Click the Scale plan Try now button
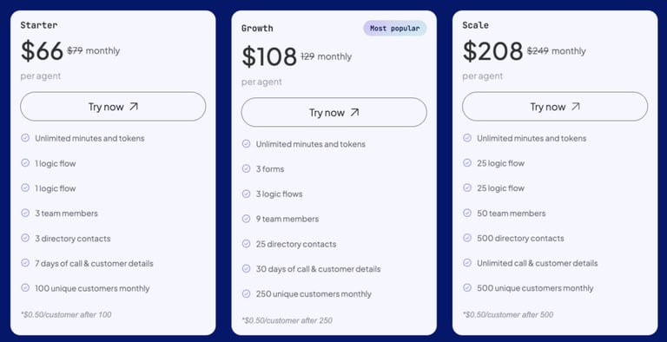Image resolution: width=667 pixels, height=342 pixels. point(555,107)
